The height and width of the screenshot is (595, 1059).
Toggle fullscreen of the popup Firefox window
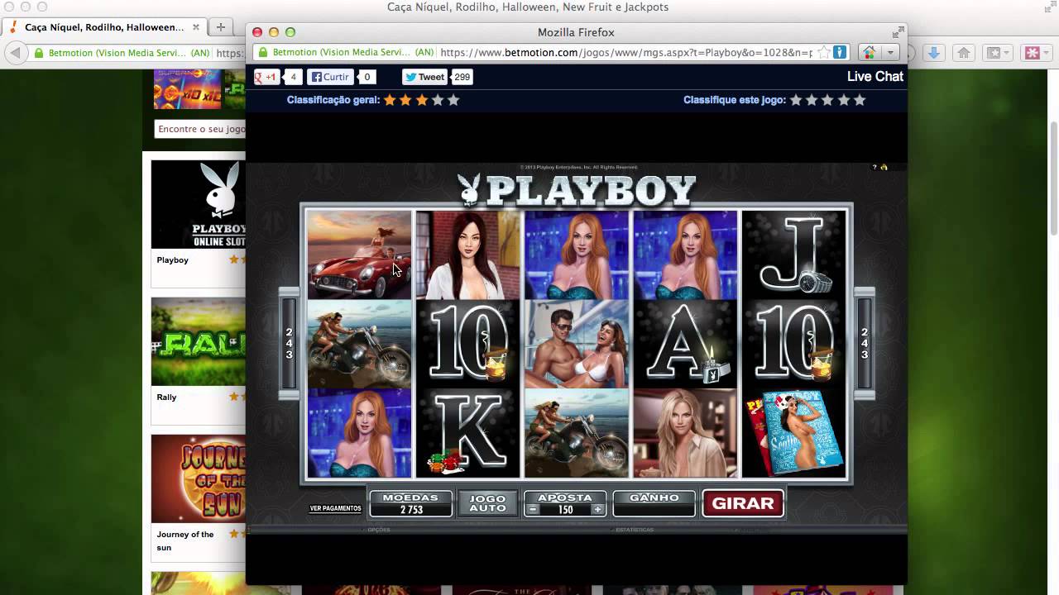898,32
